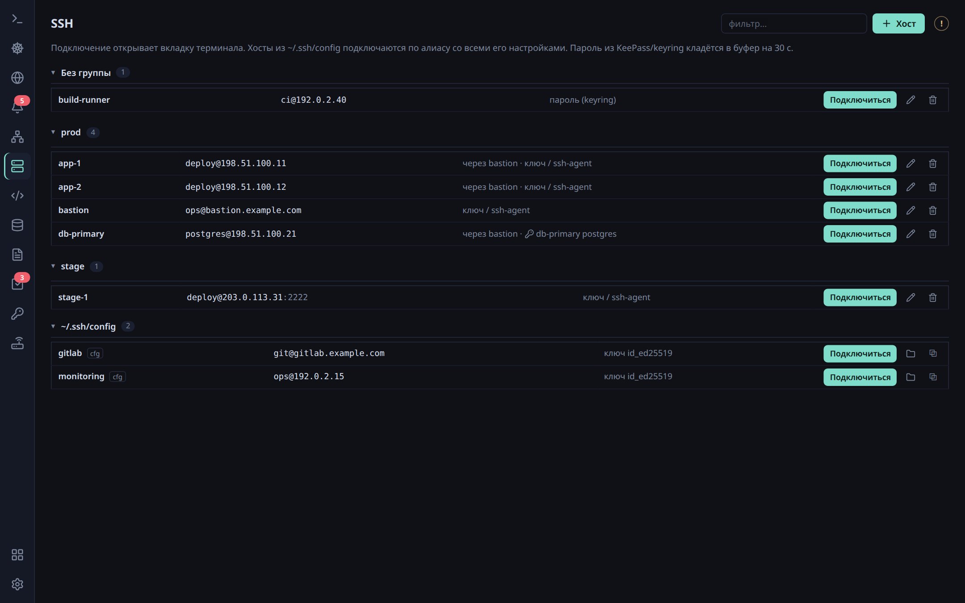The image size is (965, 603).
Task: Open the database cylinder sidebar icon
Action: (x=17, y=225)
